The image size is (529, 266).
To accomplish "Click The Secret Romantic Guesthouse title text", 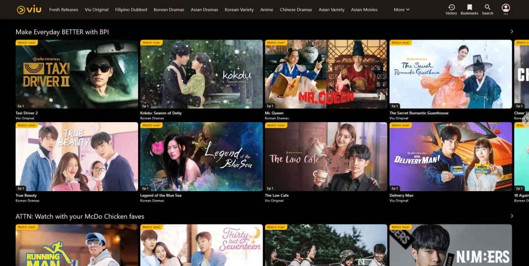I will coord(419,113).
